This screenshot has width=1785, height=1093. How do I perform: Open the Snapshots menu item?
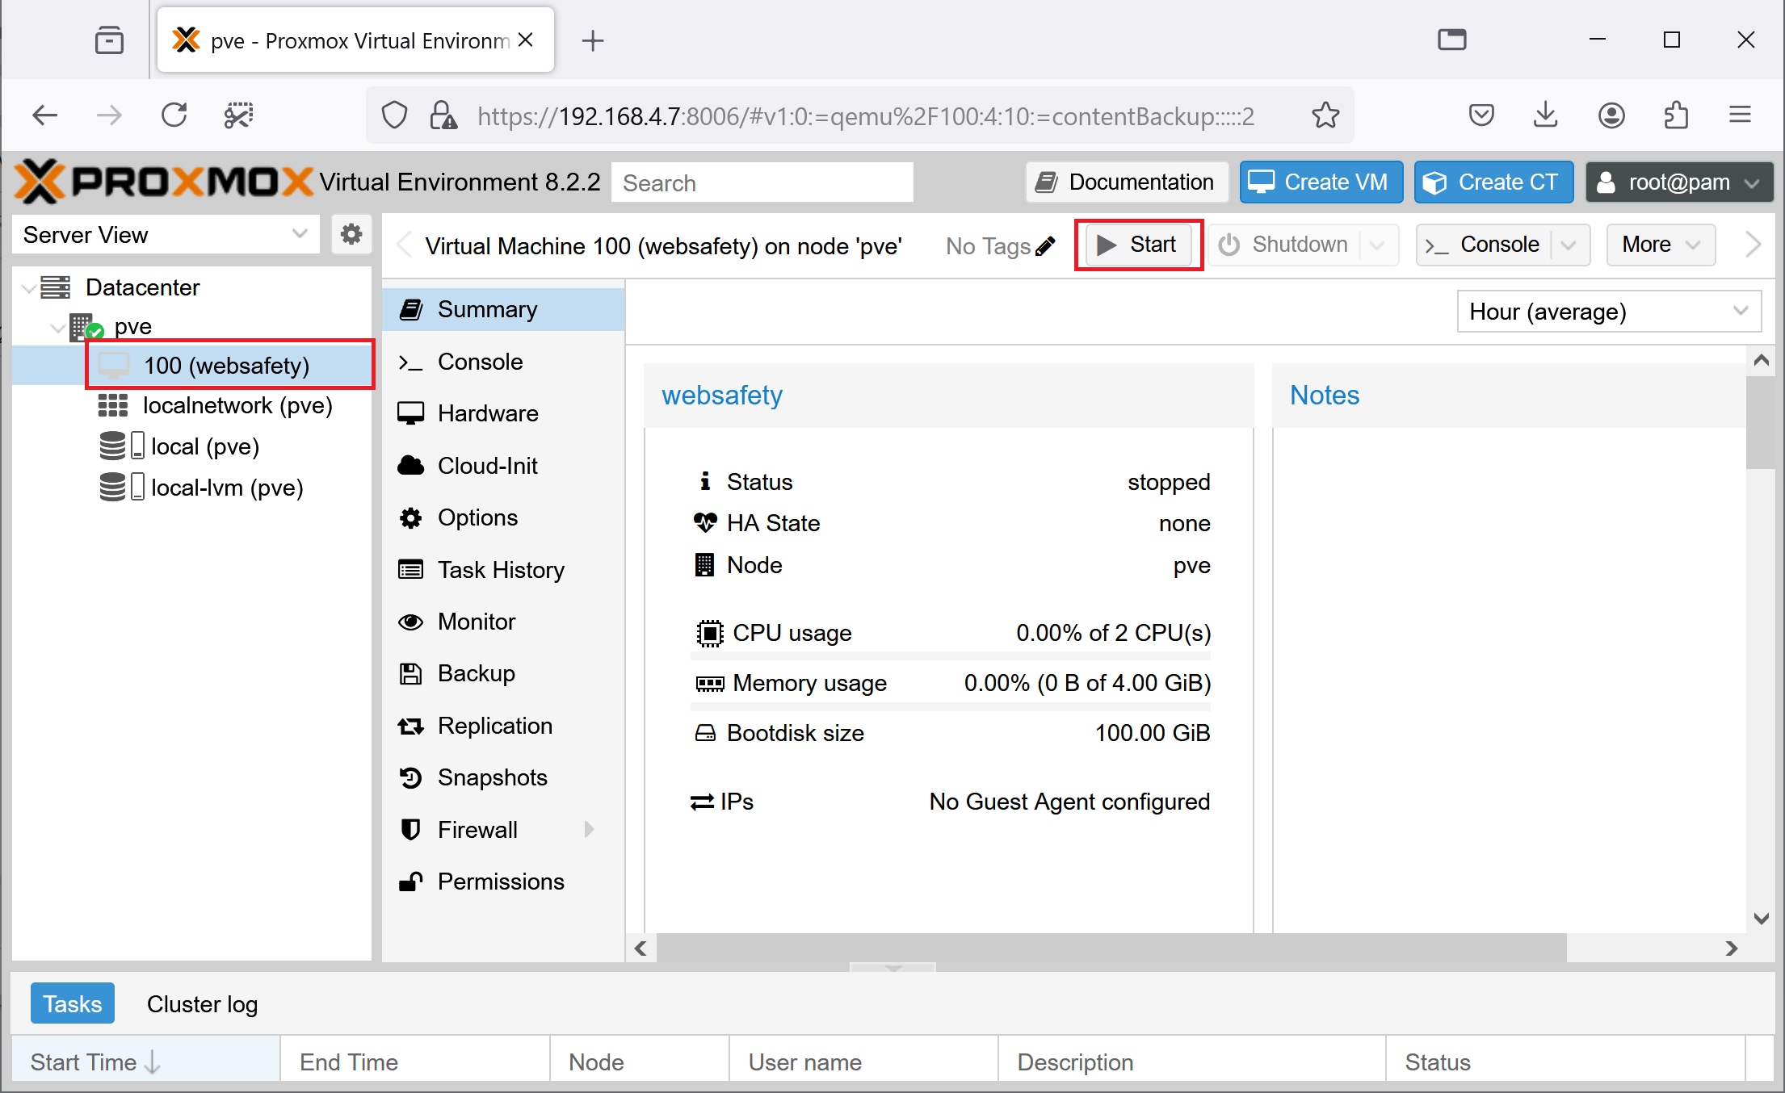tap(503, 777)
